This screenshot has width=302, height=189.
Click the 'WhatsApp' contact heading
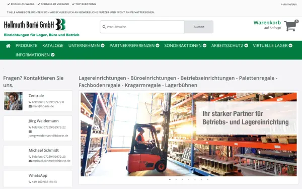[38, 175]
